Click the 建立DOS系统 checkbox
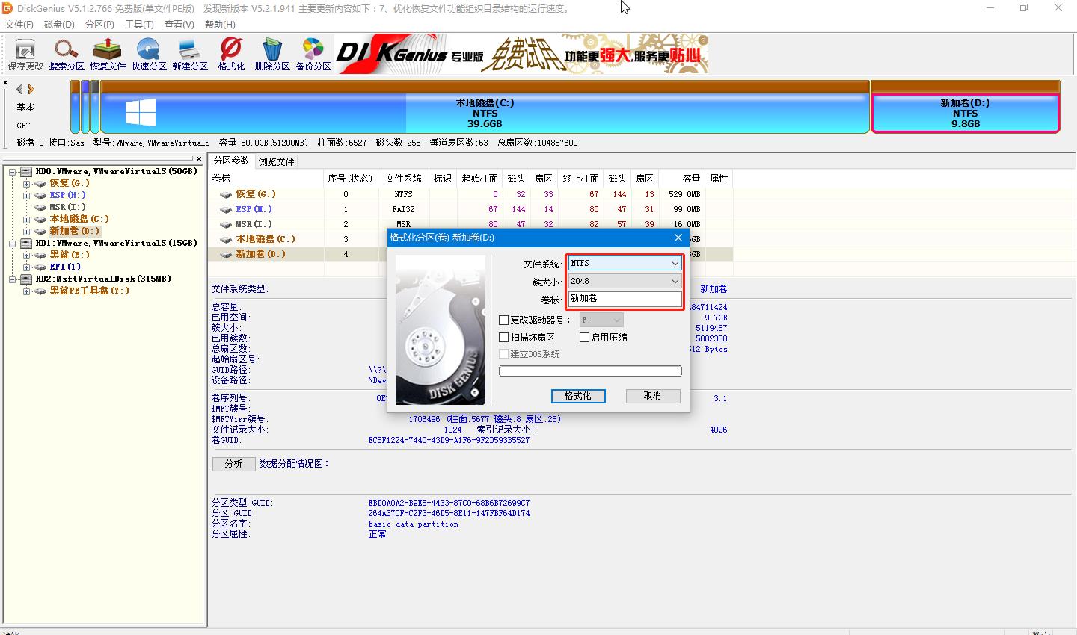Image resolution: width=1077 pixels, height=635 pixels. [504, 354]
